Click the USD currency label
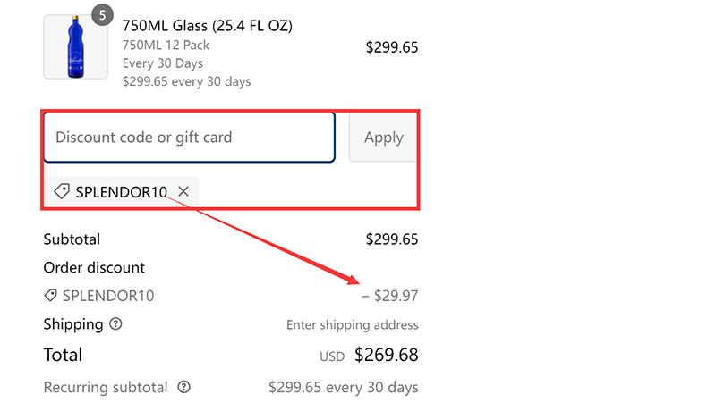The width and height of the screenshot is (716, 411). click(332, 356)
